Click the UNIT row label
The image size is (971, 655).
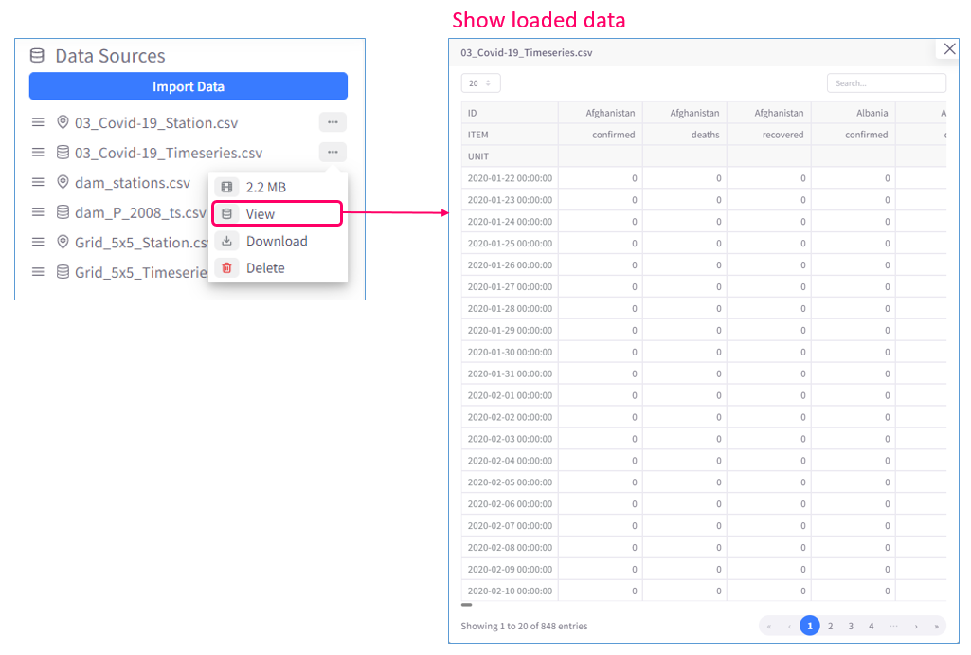(x=510, y=156)
